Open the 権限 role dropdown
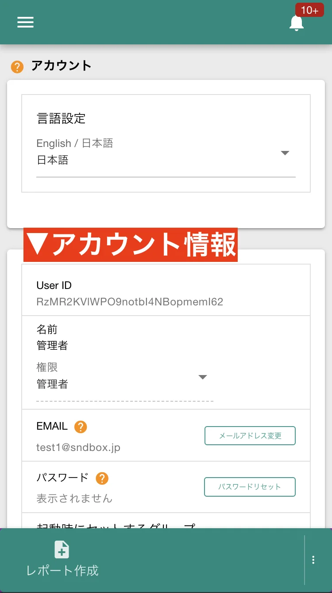 click(x=125, y=381)
